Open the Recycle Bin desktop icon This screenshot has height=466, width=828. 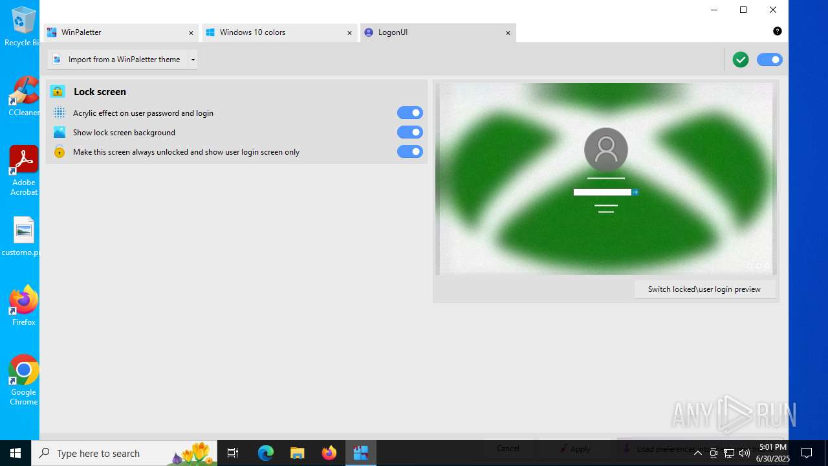pyautogui.click(x=22, y=27)
